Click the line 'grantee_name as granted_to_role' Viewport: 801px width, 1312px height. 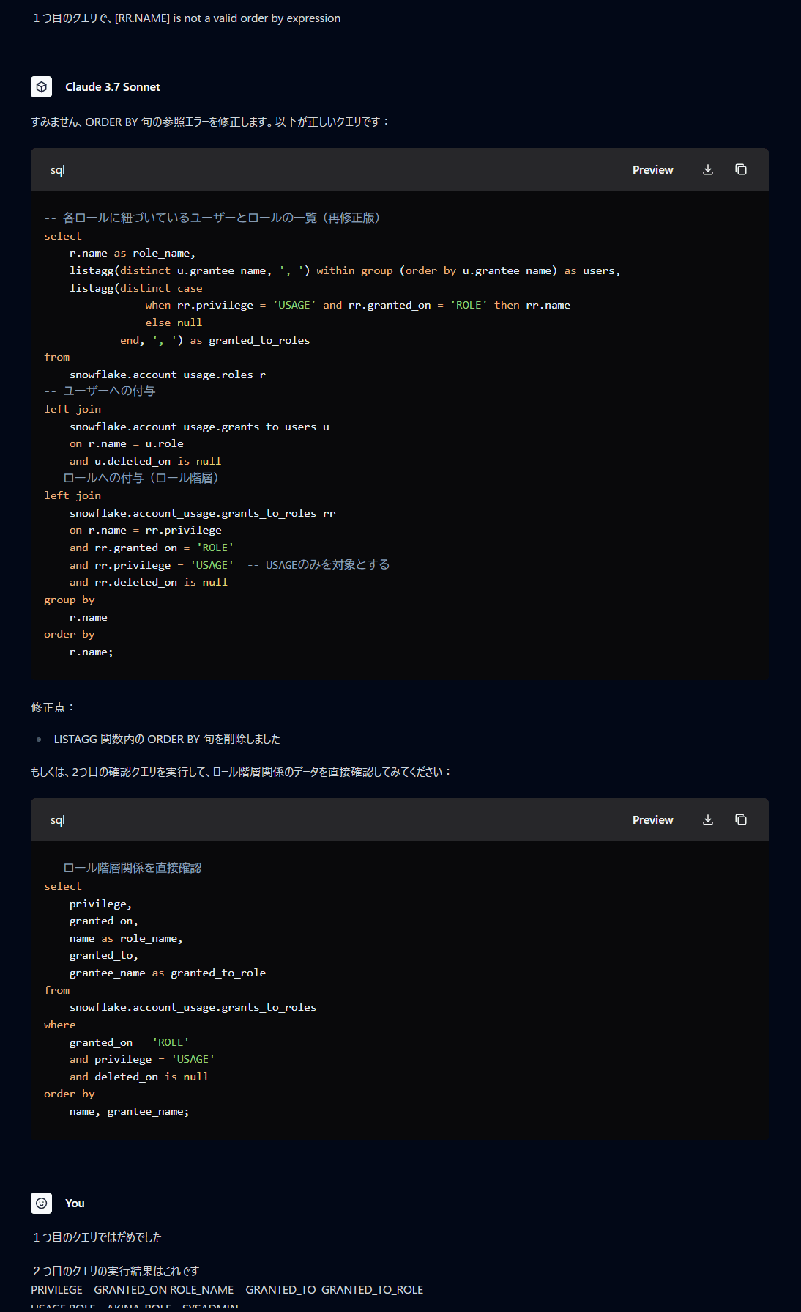(168, 973)
